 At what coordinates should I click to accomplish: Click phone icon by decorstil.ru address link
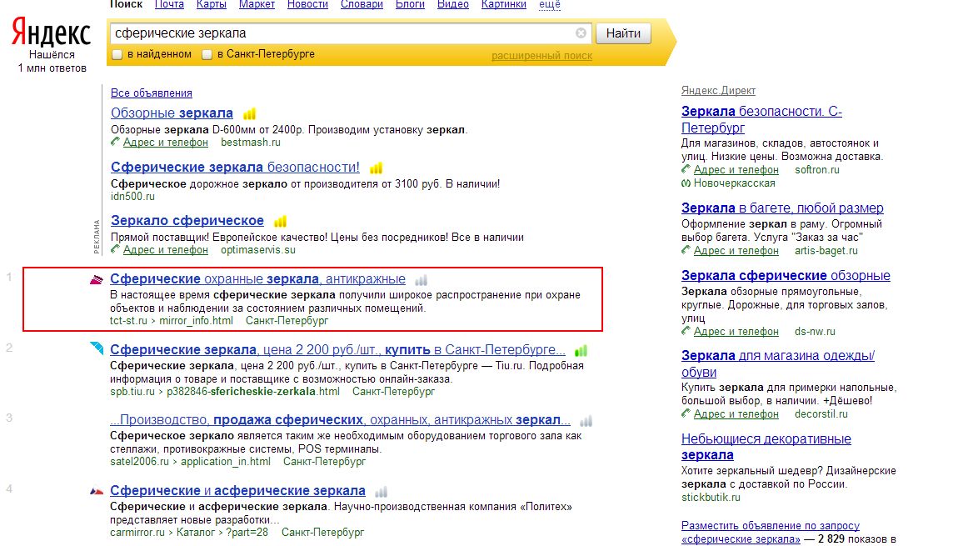(x=686, y=413)
